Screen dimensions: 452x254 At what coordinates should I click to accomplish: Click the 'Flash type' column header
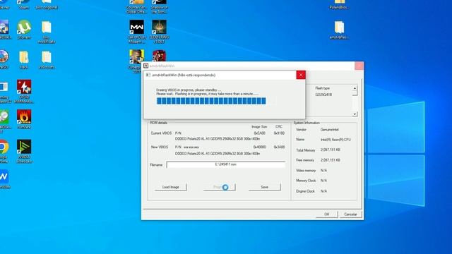322,88
